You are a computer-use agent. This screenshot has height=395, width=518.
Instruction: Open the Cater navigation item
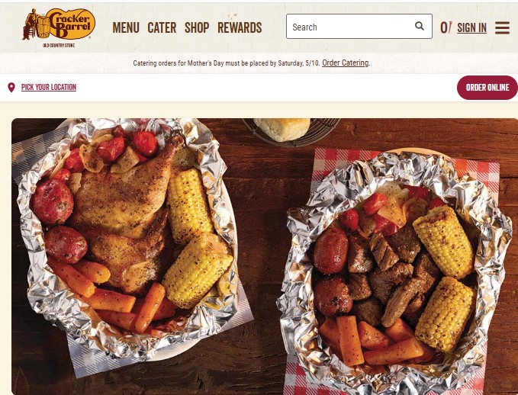(x=162, y=27)
